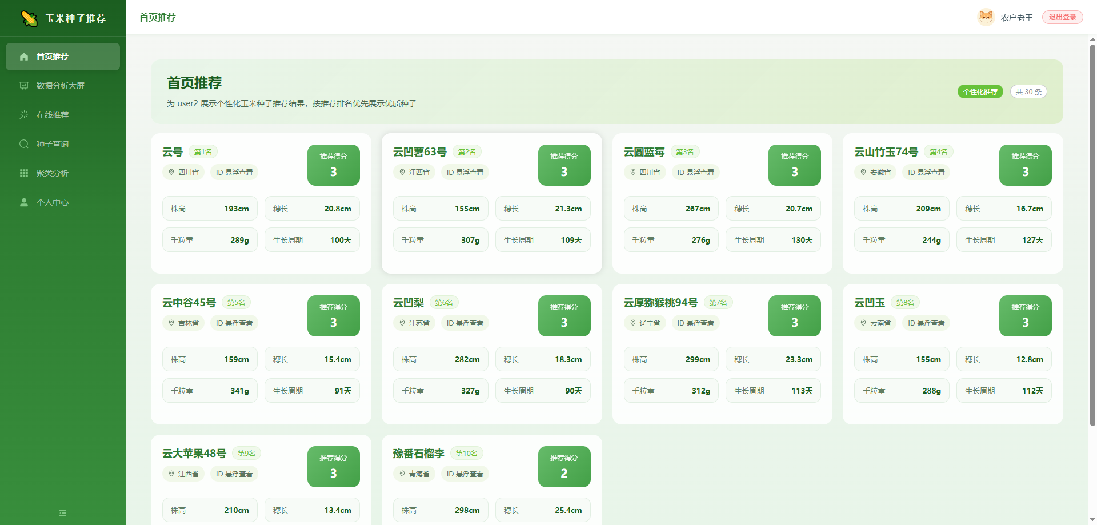The height and width of the screenshot is (525, 1097).
Task: Click the 推荐得分 badge on 云凹薯63号 card
Action: 564,165
